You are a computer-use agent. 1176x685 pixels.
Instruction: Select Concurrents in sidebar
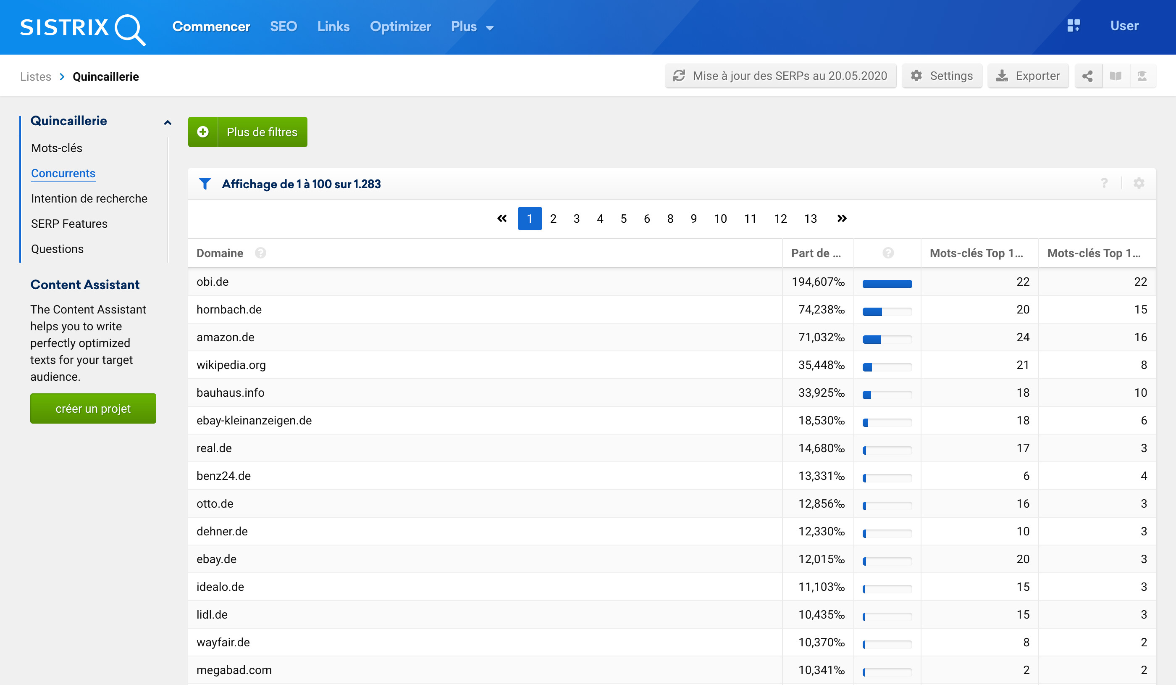(63, 173)
